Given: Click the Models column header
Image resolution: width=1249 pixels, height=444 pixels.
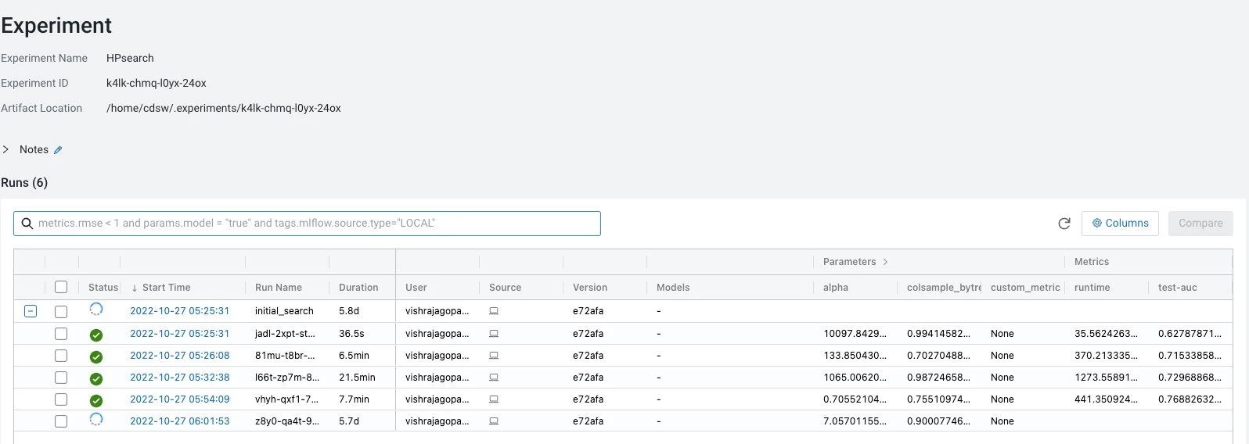Looking at the screenshot, I should [x=673, y=288].
